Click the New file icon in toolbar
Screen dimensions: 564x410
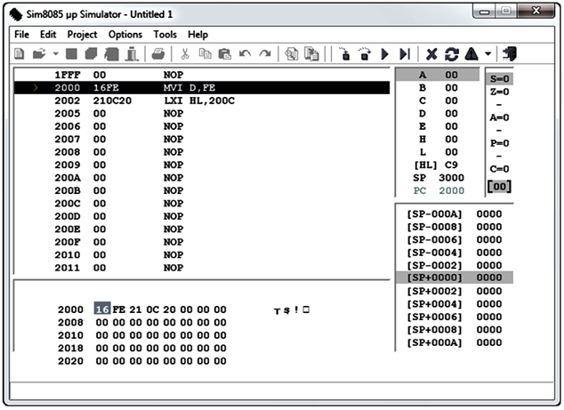coord(20,54)
